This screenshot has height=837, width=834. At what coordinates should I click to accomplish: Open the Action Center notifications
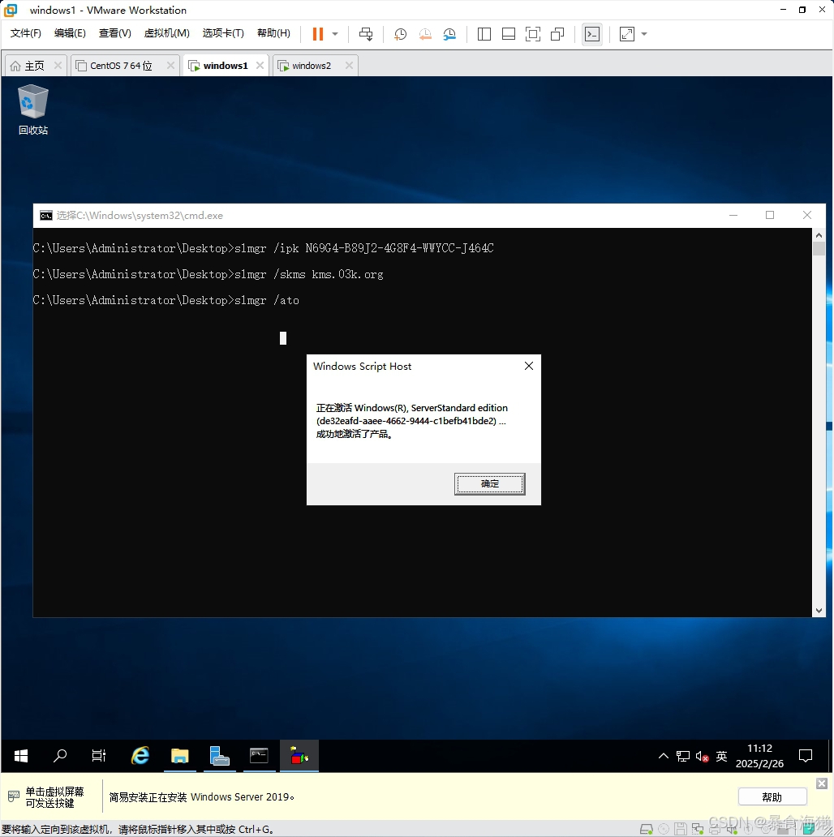(x=805, y=756)
